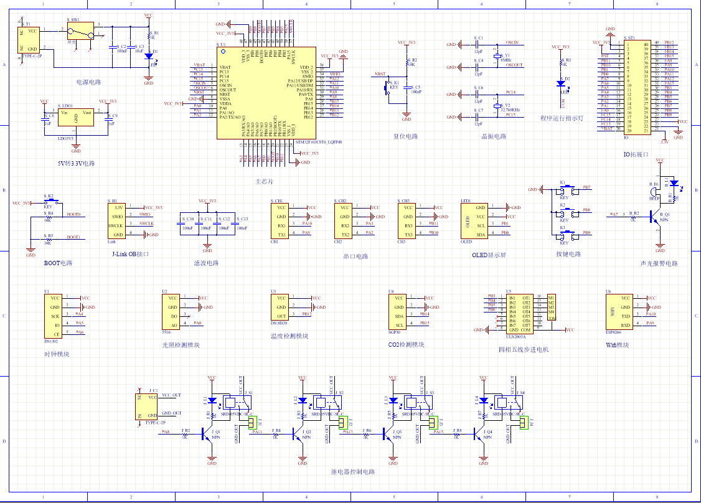The width and height of the screenshot is (701, 503).
Task: Click the 'Wifi模块' section label
Action: click(618, 345)
